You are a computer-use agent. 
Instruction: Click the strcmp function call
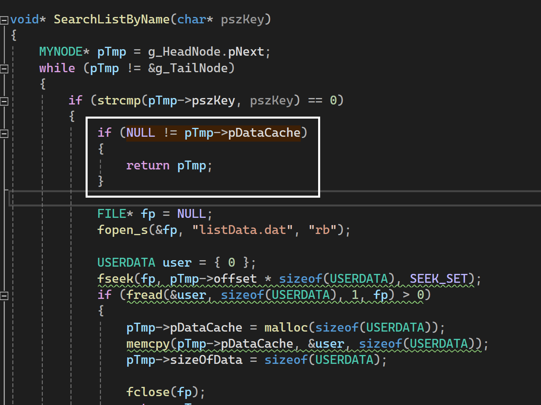[119, 100]
